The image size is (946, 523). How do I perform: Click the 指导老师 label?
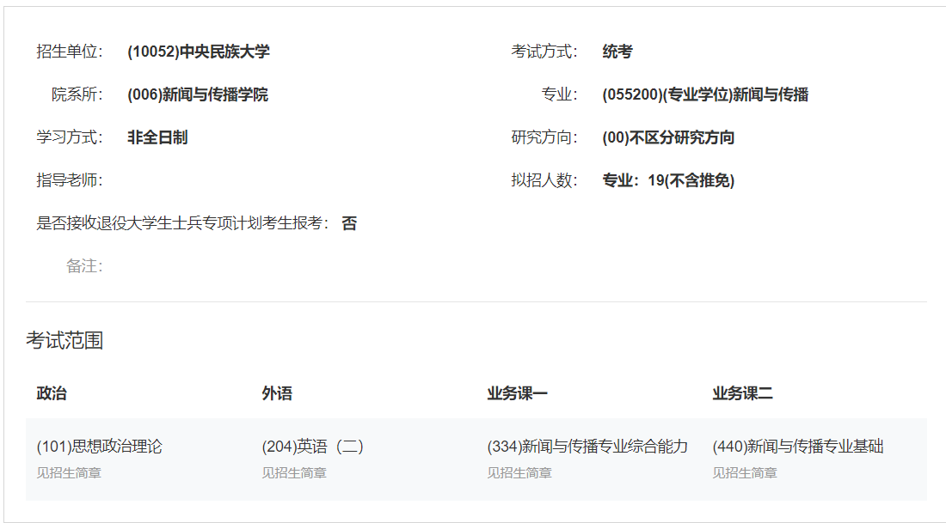point(70,180)
